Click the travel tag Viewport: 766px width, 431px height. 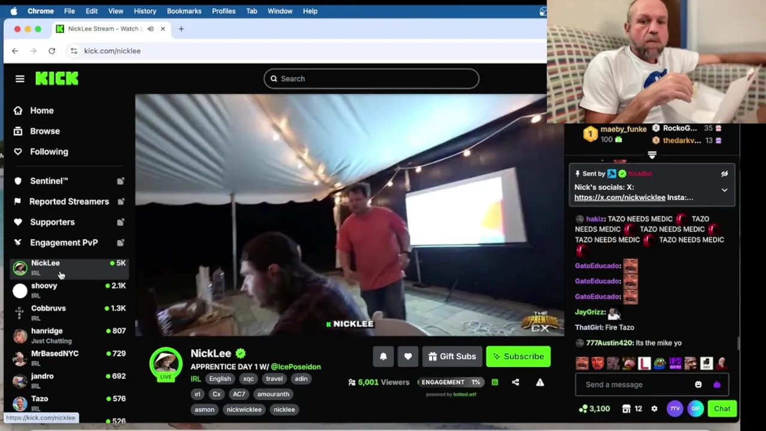coord(274,379)
